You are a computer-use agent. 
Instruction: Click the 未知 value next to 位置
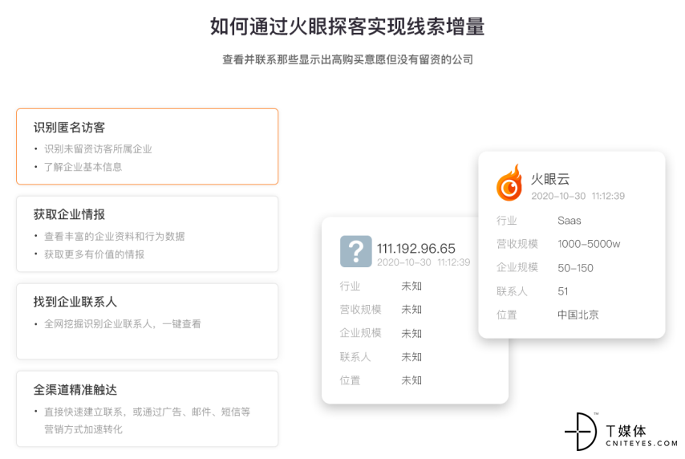(x=411, y=380)
